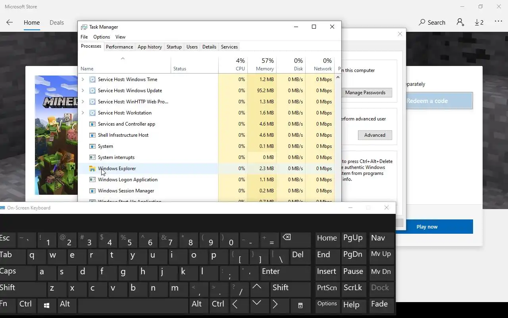Image resolution: width=508 pixels, height=318 pixels.
Task: Click the Windows Session Manager icon
Action: click(92, 191)
